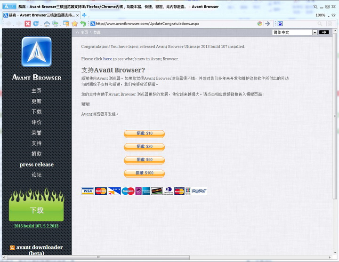Screen dimensions: 339x262
Task: Open the history icon's dropdown arrow
Action: (x=59, y=25)
